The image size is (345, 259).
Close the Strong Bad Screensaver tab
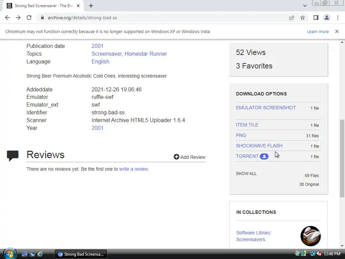[78, 6]
